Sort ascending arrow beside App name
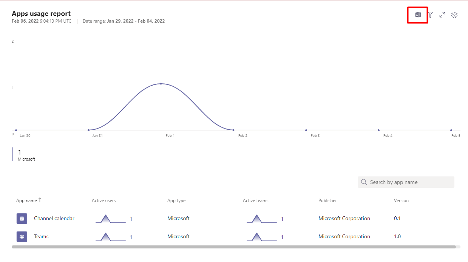The width and height of the screenshot is (468, 262). pyautogui.click(x=40, y=200)
